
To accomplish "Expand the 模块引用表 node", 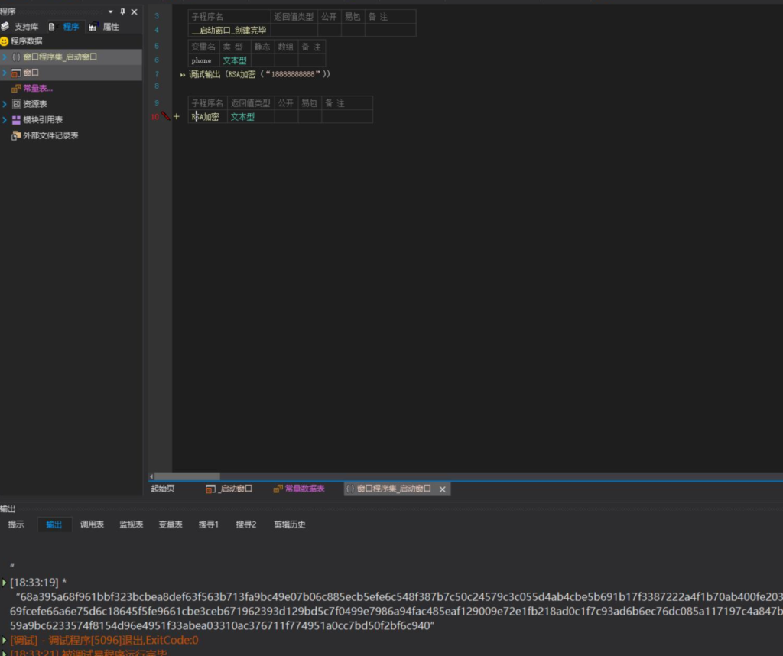I will click(5, 120).
